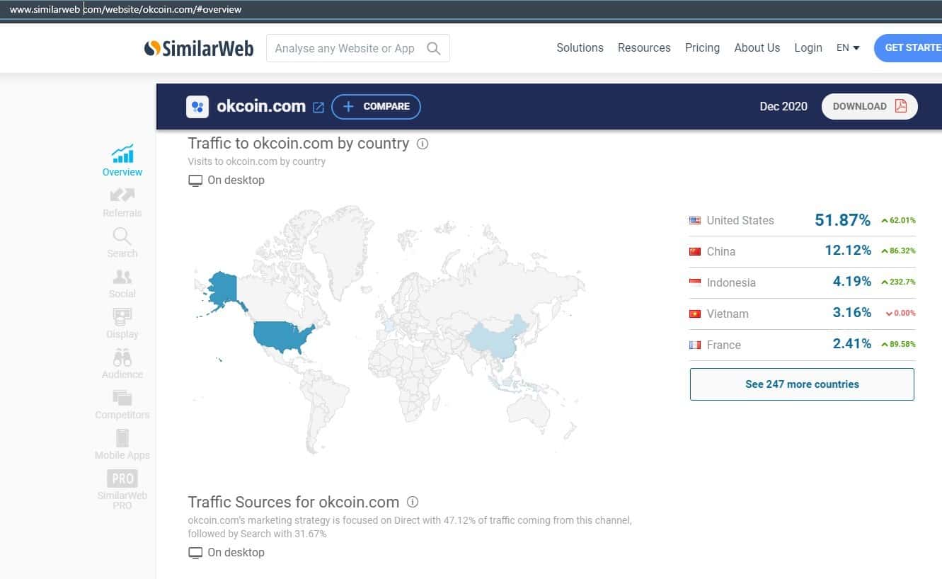
Task: Click the Vietnam country row label
Action: [x=728, y=314]
